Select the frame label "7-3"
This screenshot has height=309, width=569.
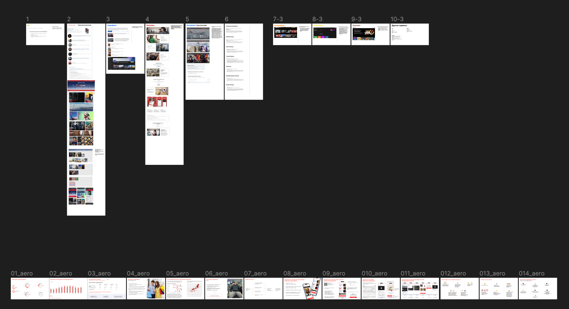click(x=278, y=19)
